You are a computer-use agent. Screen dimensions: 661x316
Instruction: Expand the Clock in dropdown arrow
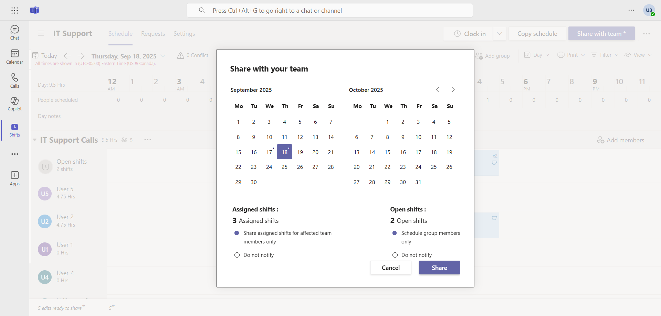pyautogui.click(x=499, y=34)
